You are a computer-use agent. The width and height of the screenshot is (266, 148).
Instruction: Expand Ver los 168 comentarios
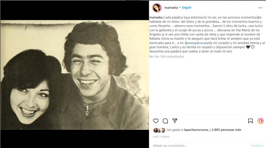pyautogui.click(x=167, y=56)
